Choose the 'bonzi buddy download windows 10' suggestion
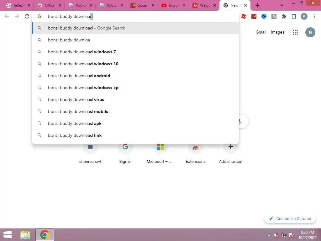This screenshot has width=321, height=241. [x=135, y=64]
